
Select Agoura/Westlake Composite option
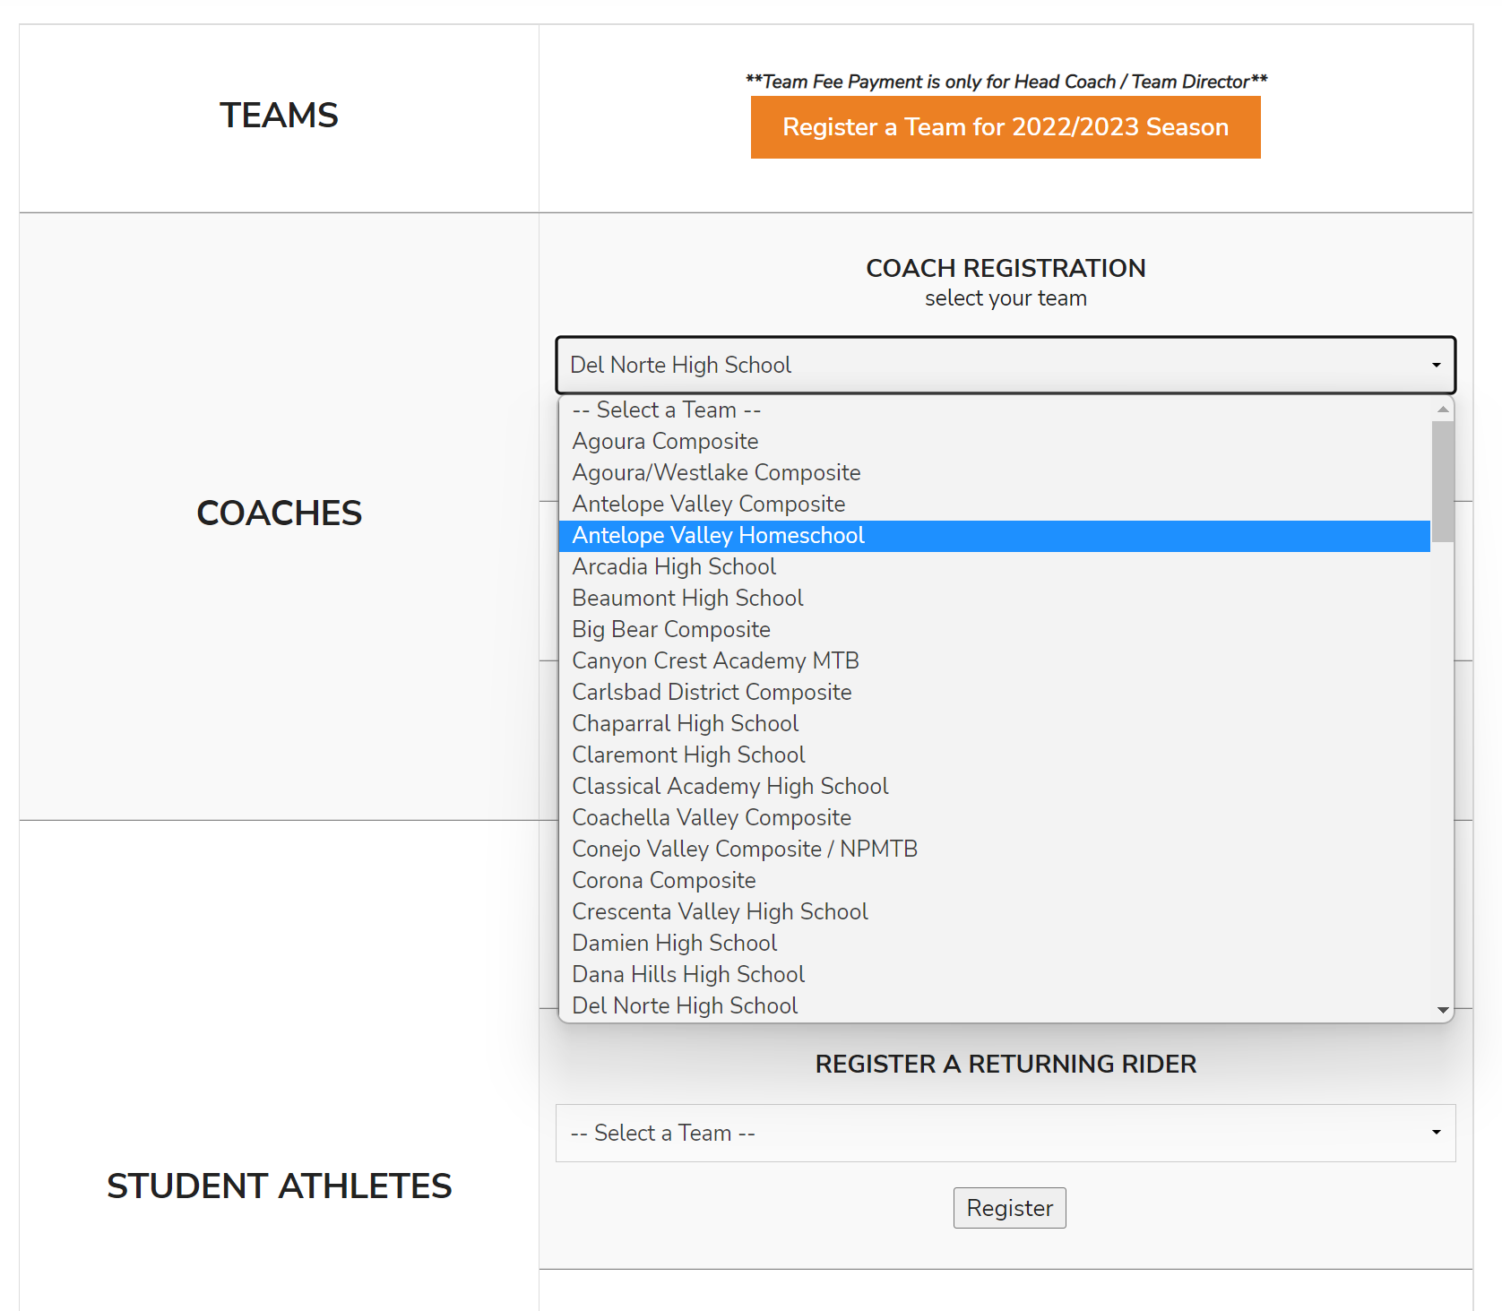point(716,473)
